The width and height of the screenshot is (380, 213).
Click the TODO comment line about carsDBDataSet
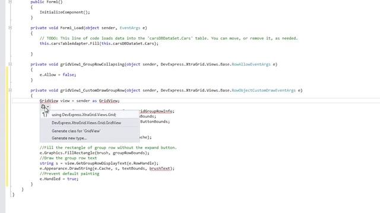click(x=169, y=38)
